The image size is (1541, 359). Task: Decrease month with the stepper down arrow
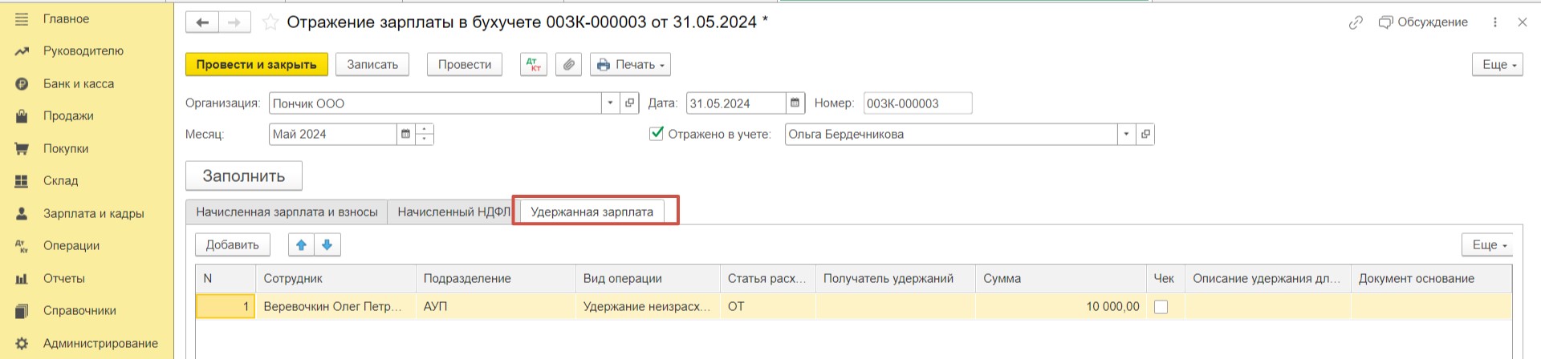pyautogui.click(x=425, y=139)
